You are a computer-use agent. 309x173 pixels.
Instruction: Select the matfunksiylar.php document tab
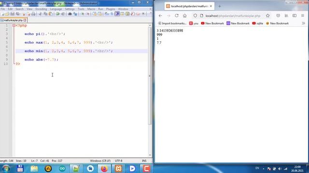pos(13,20)
